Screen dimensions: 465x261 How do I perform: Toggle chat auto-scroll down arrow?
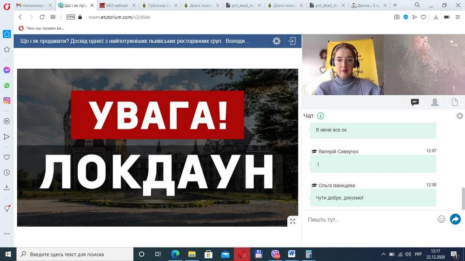(x=320, y=116)
